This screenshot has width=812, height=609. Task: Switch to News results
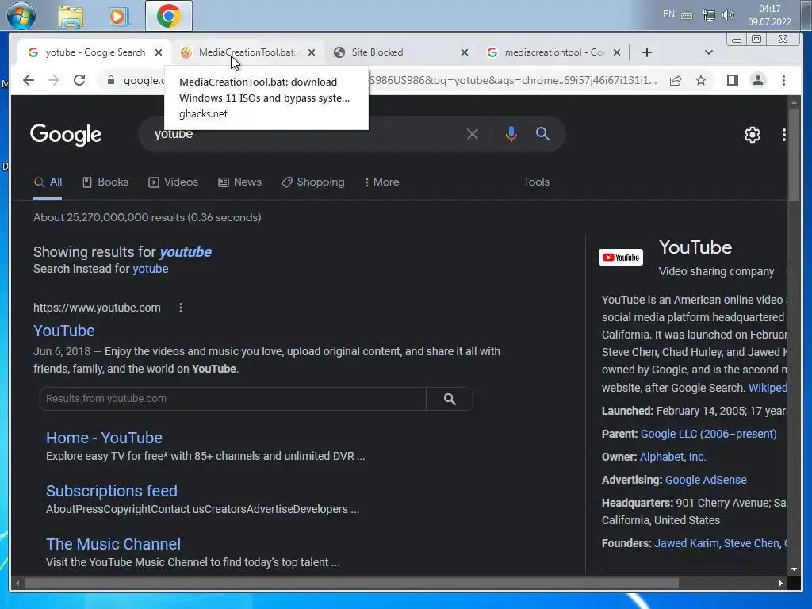[x=239, y=182]
